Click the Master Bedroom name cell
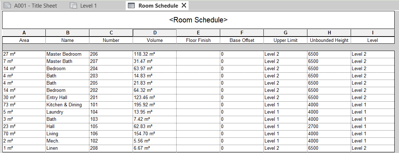The height and width of the screenshot is (153, 399). pos(64,54)
